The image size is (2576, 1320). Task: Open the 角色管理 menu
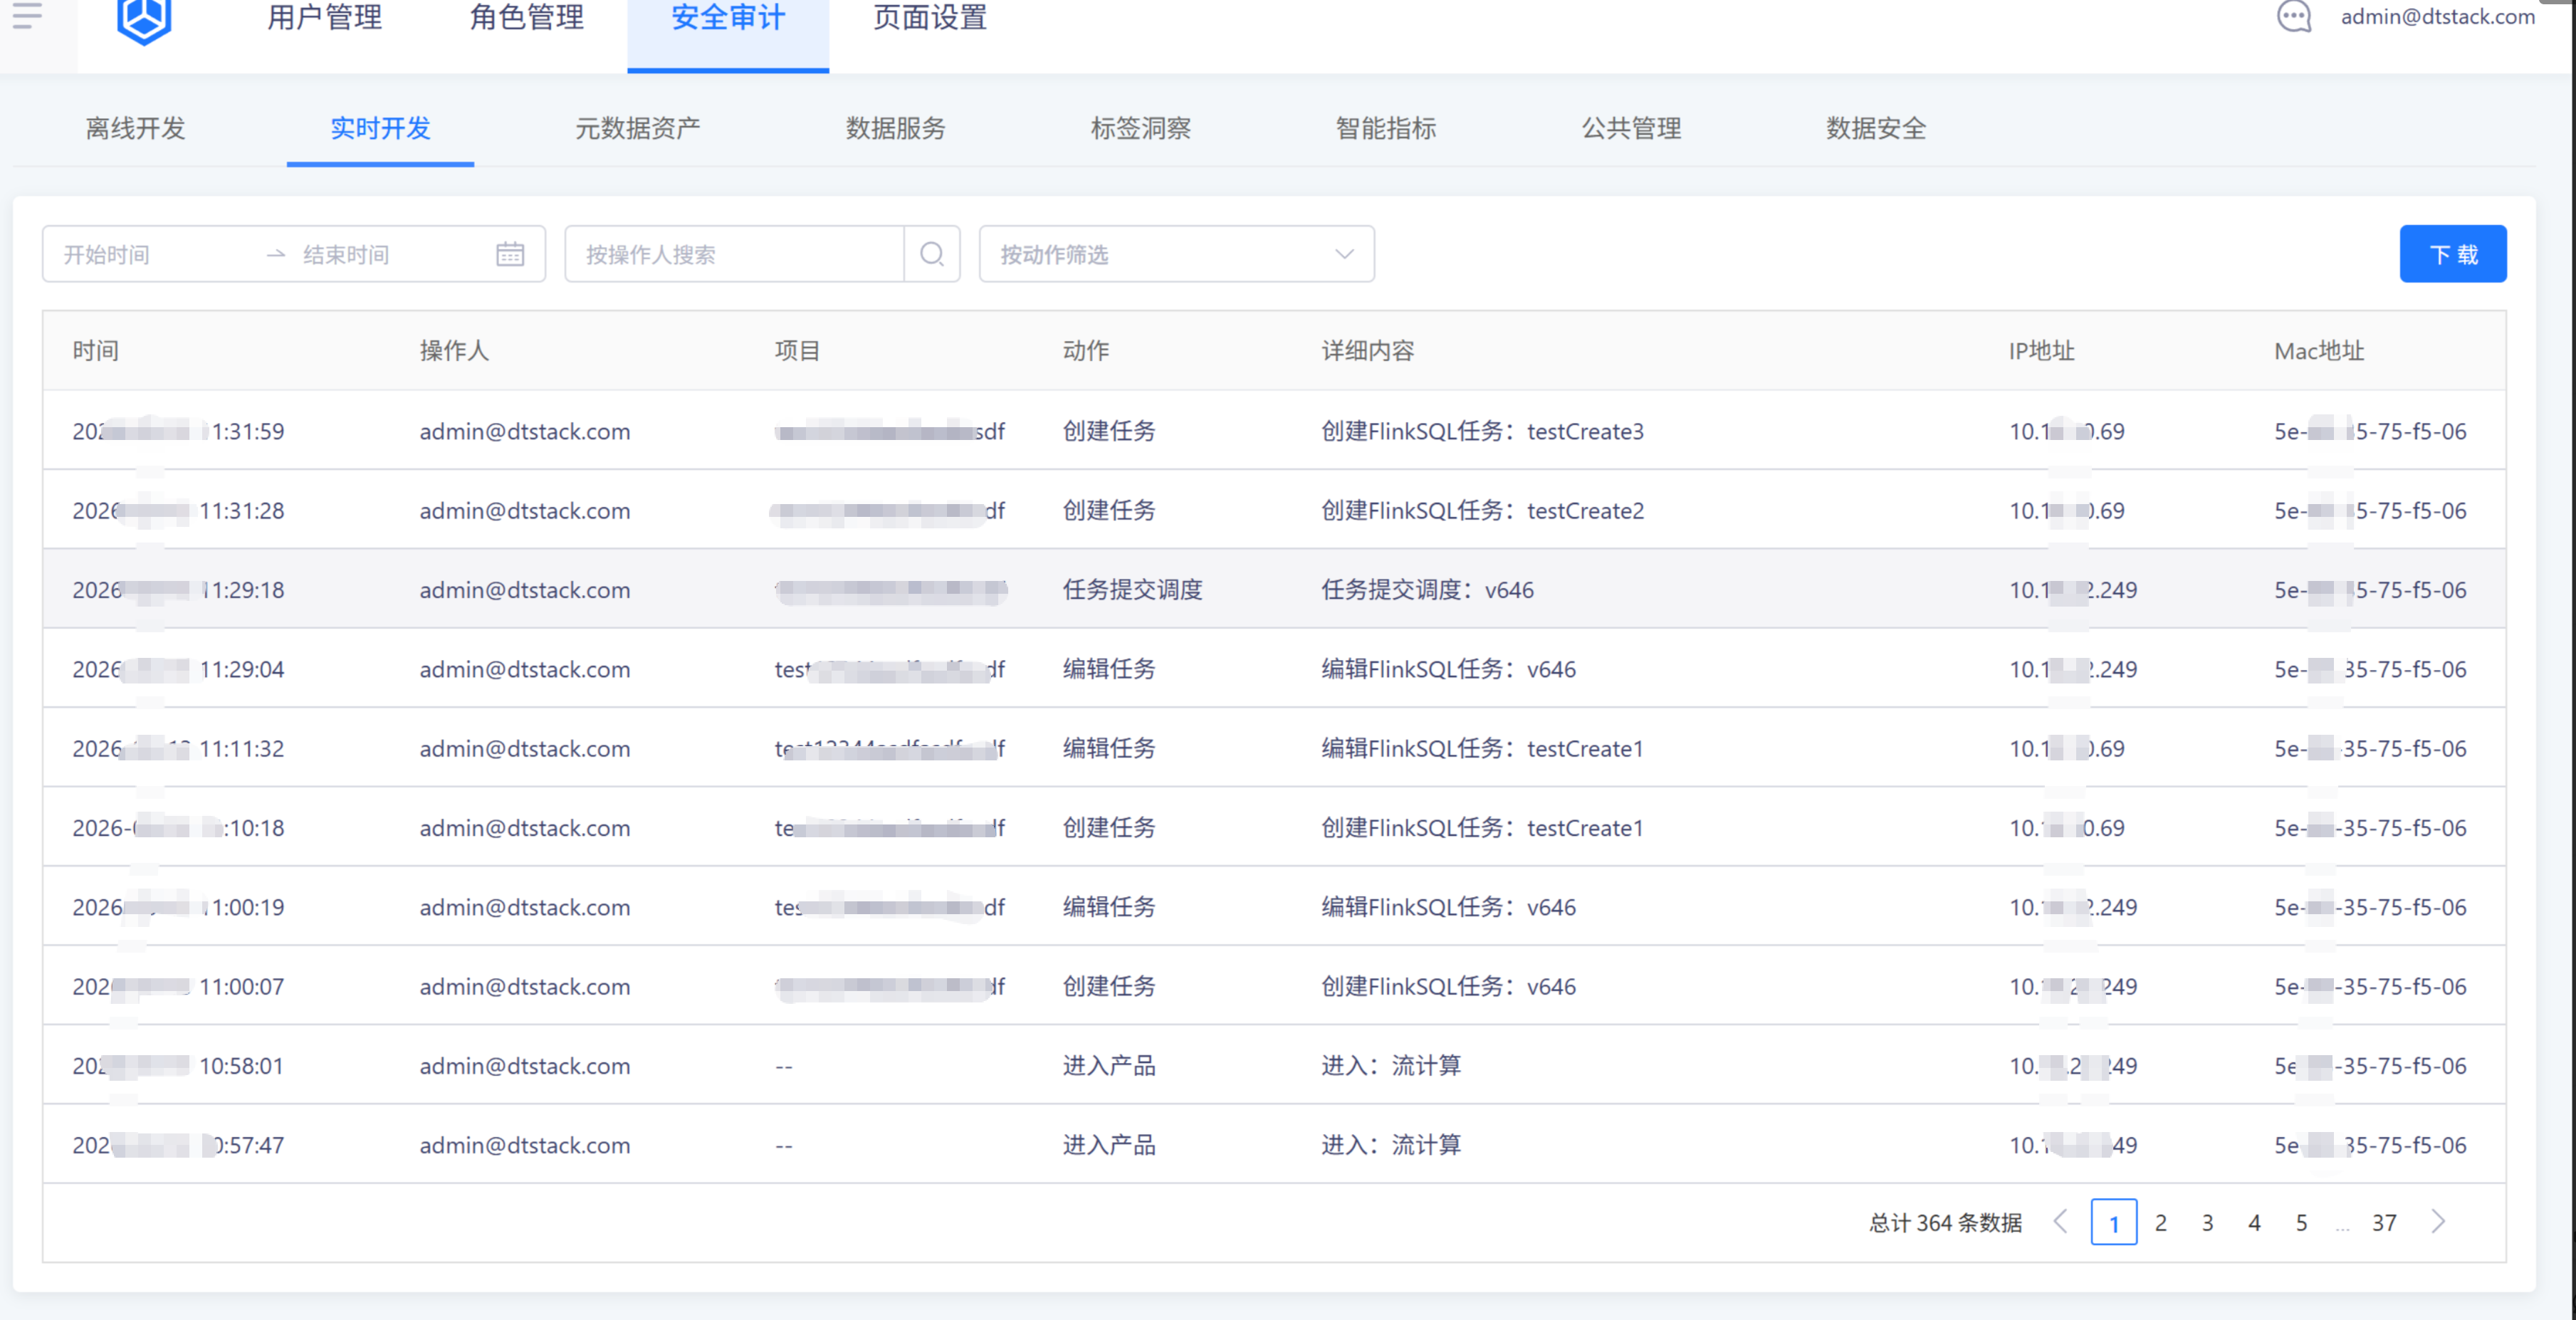click(527, 18)
